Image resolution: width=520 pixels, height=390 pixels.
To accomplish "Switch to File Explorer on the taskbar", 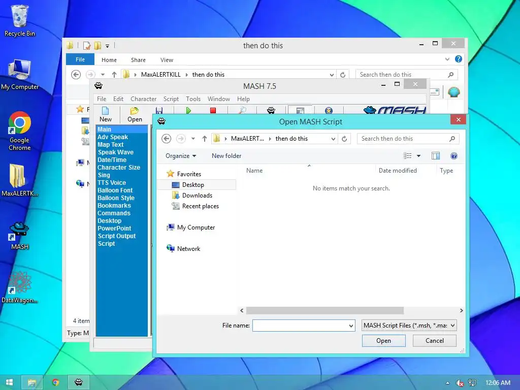I will pyautogui.click(x=32, y=383).
